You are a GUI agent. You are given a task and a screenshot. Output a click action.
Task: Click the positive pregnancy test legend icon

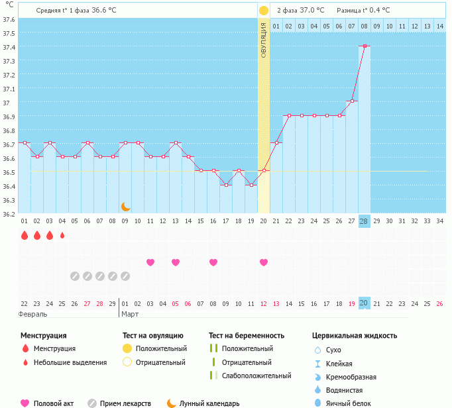(213, 348)
